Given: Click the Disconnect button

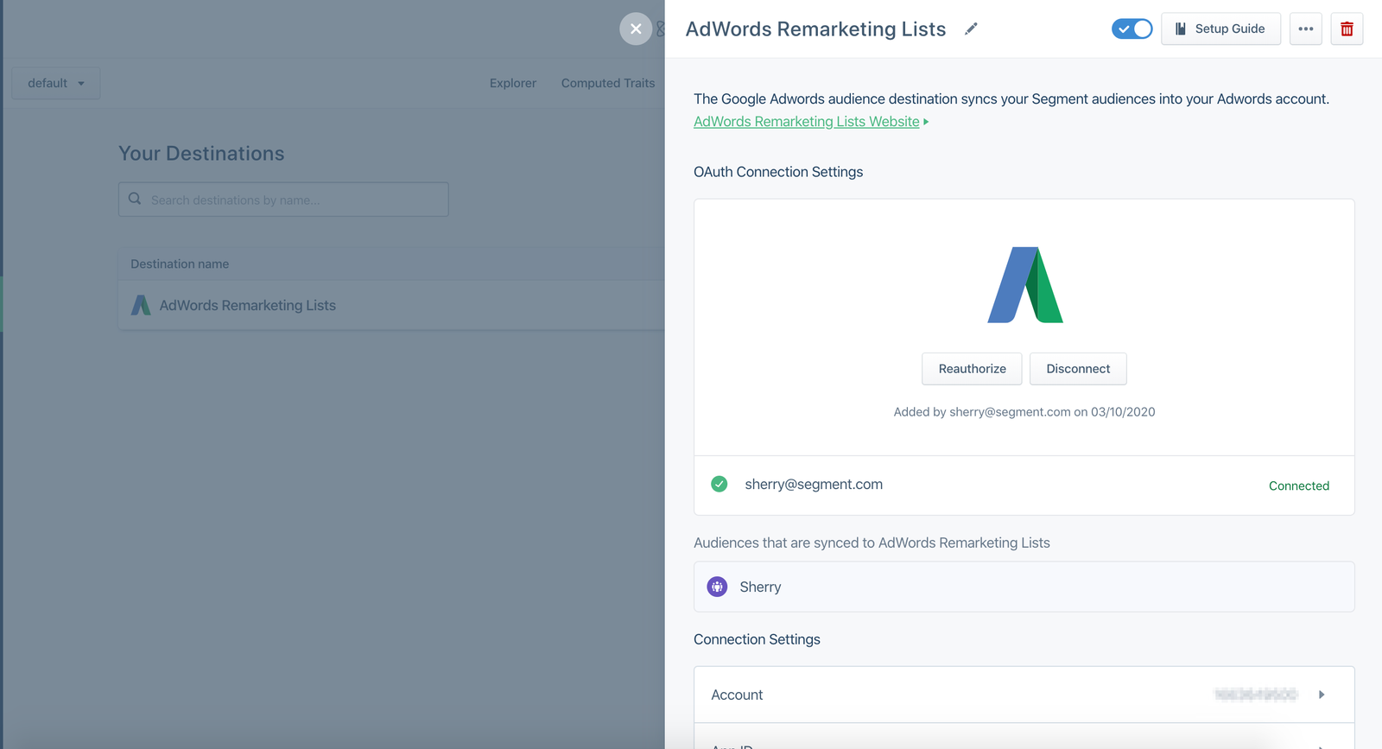Looking at the screenshot, I should click(x=1077, y=369).
